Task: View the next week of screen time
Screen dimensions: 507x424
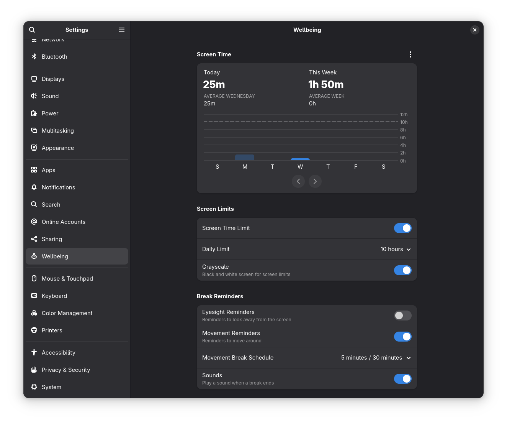Action: (x=315, y=181)
